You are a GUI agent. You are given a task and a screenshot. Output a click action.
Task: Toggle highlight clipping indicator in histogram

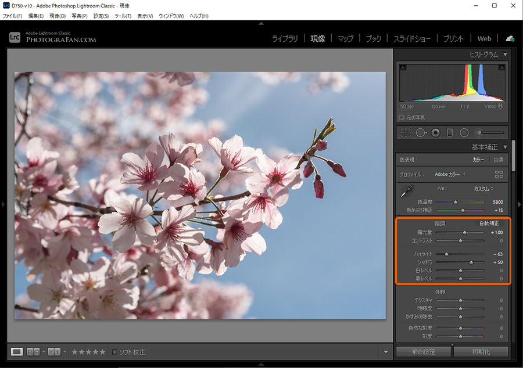[501, 67]
